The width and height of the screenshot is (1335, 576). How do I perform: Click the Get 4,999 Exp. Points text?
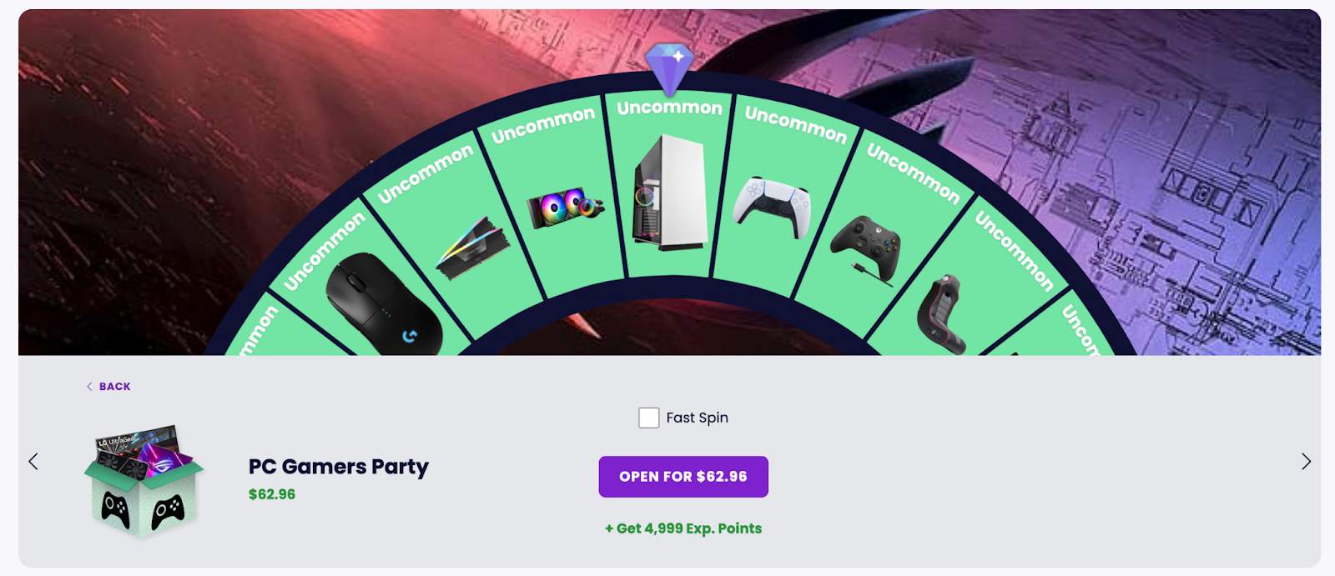coord(683,528)
